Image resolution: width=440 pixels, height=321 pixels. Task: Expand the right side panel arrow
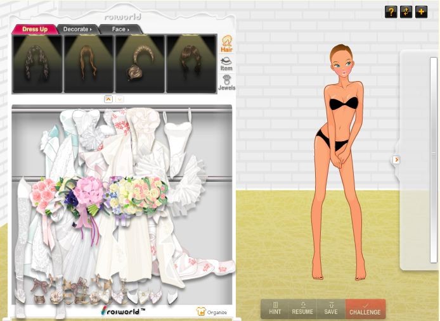[396, 160]
